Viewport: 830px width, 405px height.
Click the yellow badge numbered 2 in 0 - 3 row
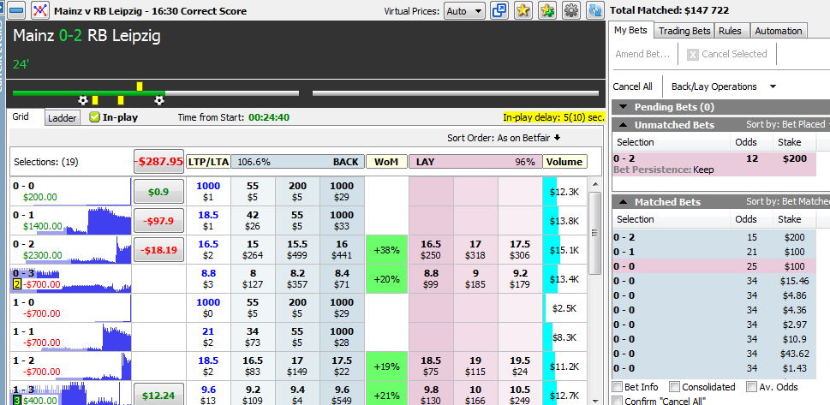(x=16, y=285)
